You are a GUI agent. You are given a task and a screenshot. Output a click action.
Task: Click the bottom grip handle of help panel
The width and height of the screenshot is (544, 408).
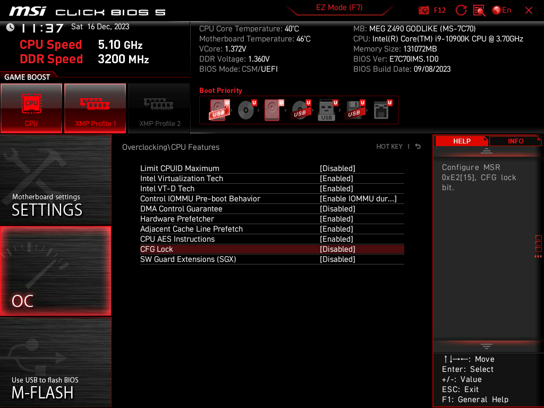[487, 346]
